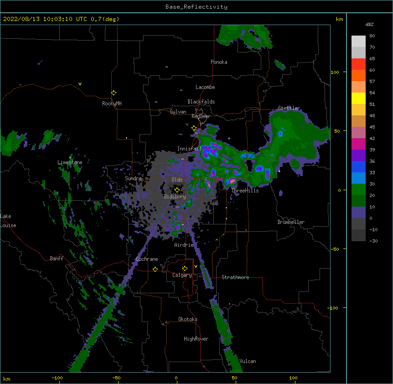Pick the bright green 20-30 dBZ legend band
Viewport: 393px width, 384px height.
pyautogui.click(x=358, y=190)
